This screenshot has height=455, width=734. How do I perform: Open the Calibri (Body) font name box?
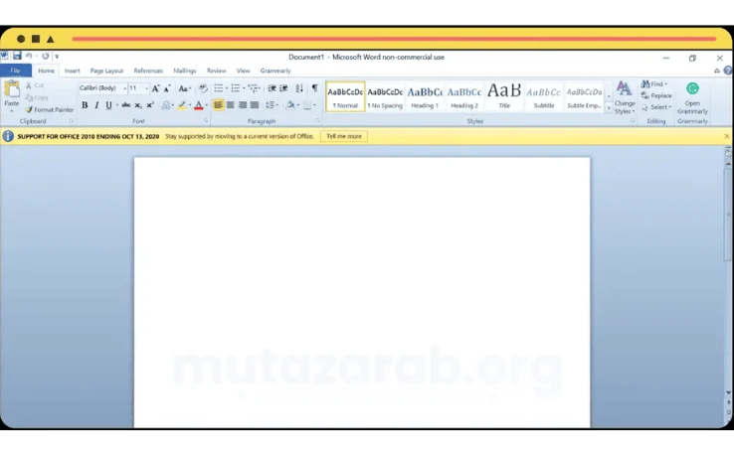[x=102, y=87]
